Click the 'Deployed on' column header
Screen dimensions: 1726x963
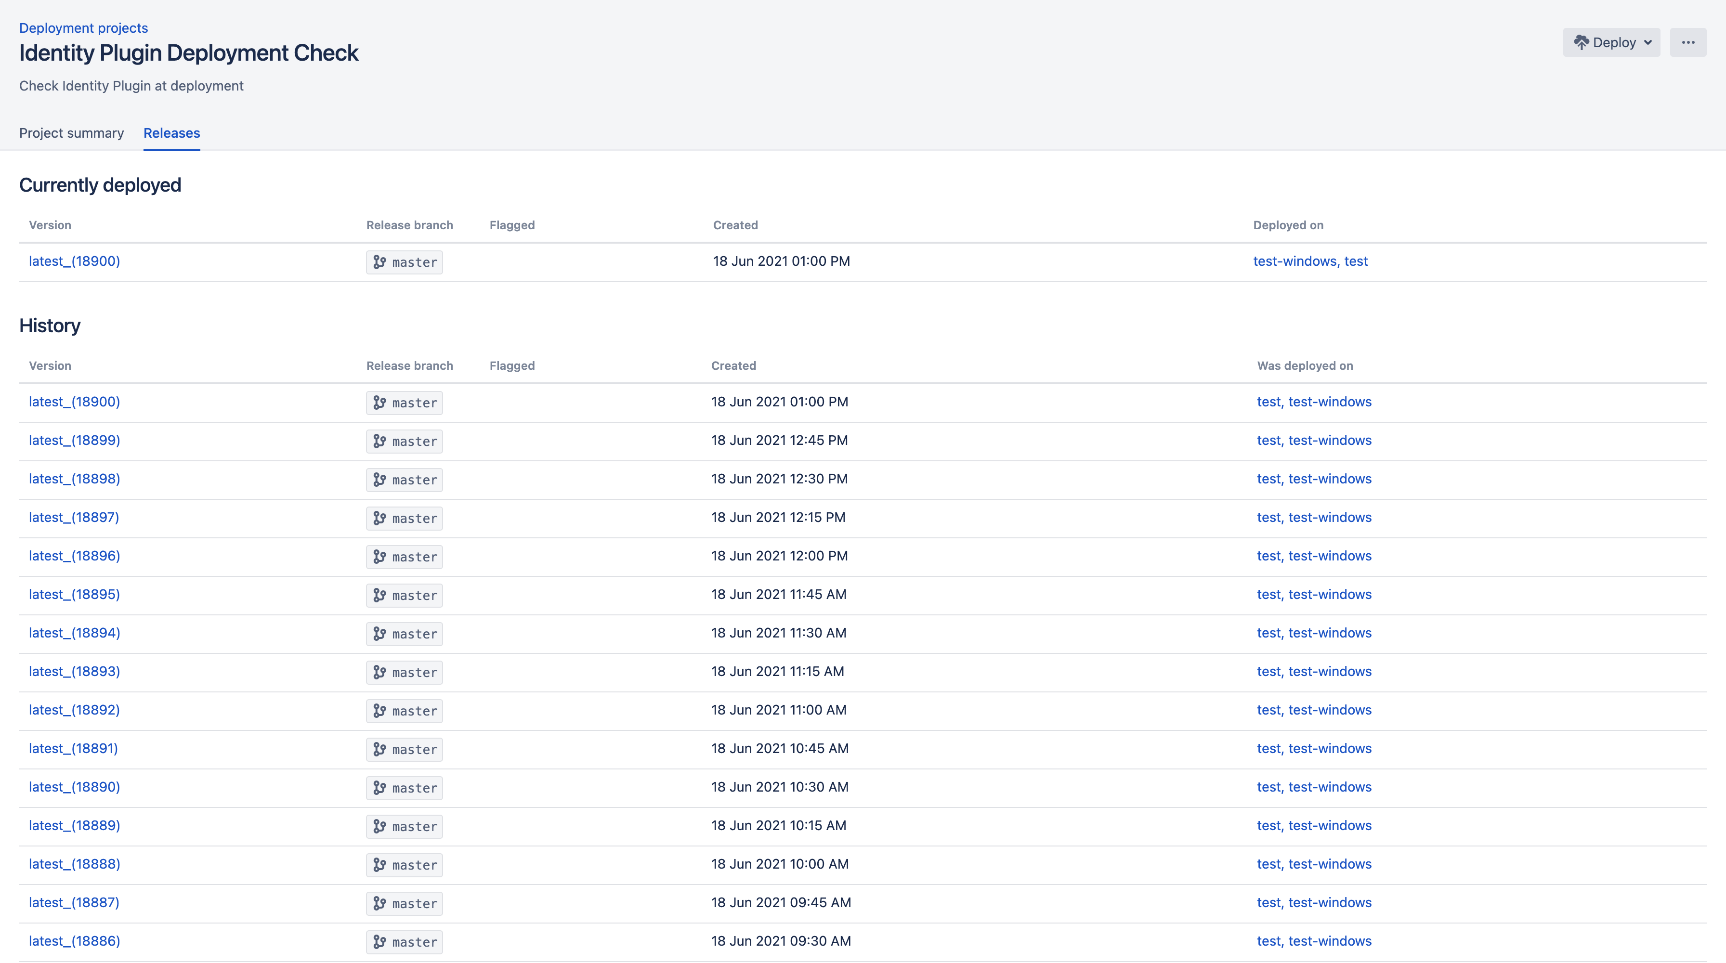click(x=1288, y=225)
